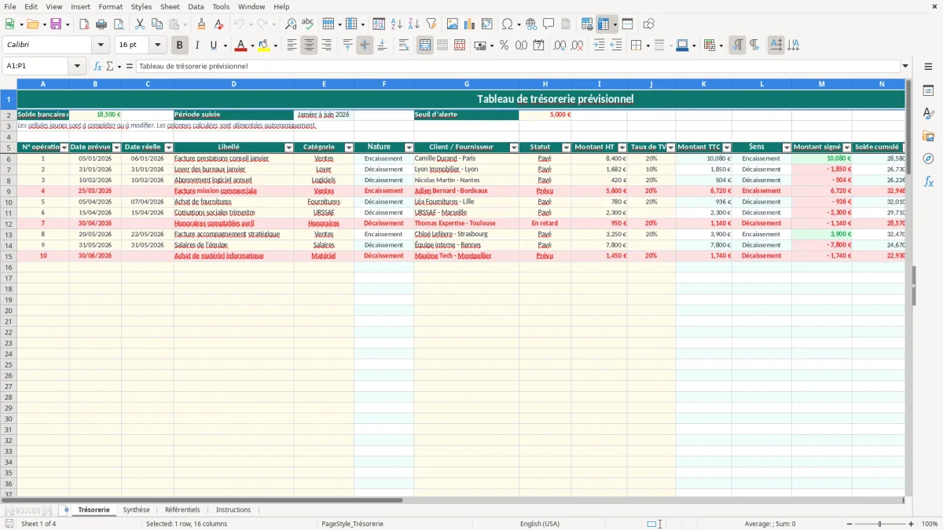
Task: Insert special character Omega icon
Action: coord(507,24)
